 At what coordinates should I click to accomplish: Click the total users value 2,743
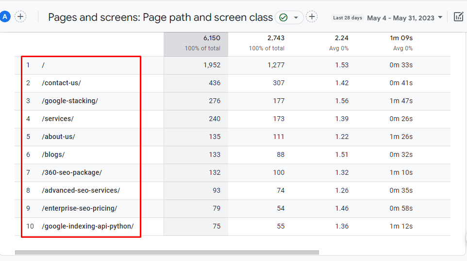pyautogui.click(x=276, y=38)
